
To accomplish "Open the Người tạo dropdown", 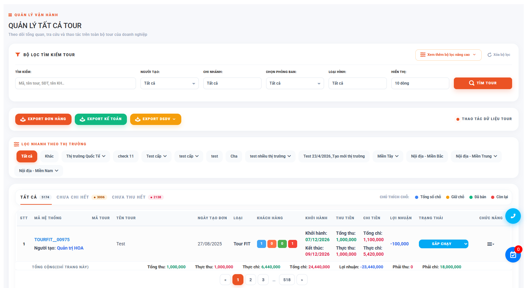I will point(169,83).
